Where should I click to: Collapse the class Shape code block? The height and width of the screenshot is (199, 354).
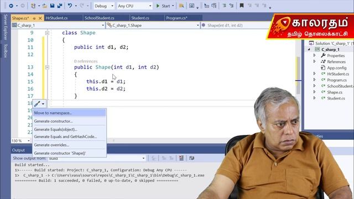(x=47, y=33)
